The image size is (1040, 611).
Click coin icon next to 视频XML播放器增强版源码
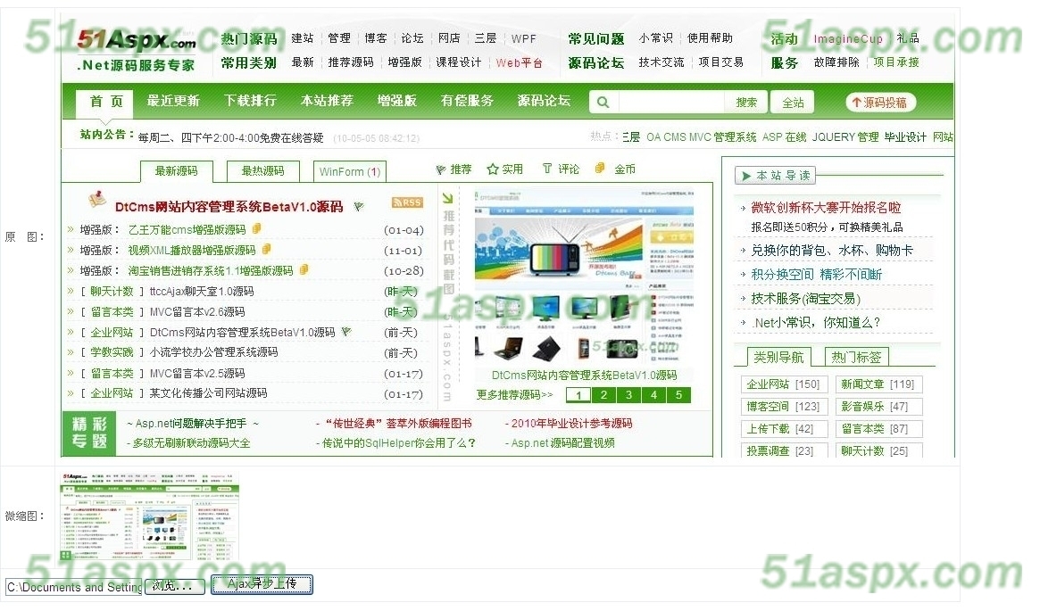pyautogui.click(x=266, y=250)
